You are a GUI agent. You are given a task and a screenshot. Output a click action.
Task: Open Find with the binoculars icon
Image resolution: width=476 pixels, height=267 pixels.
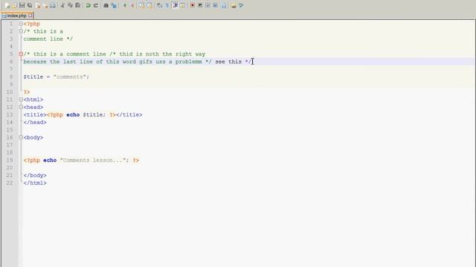[x=106, y=5]
